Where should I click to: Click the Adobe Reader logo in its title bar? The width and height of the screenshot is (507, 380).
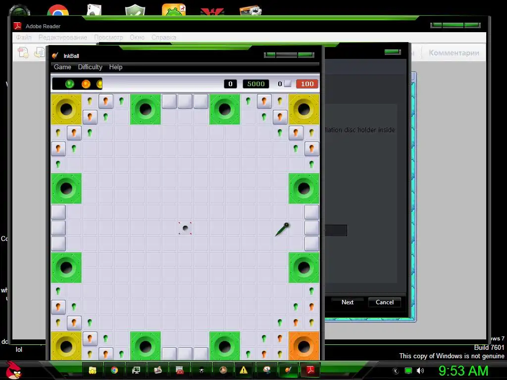pos(17,26)
